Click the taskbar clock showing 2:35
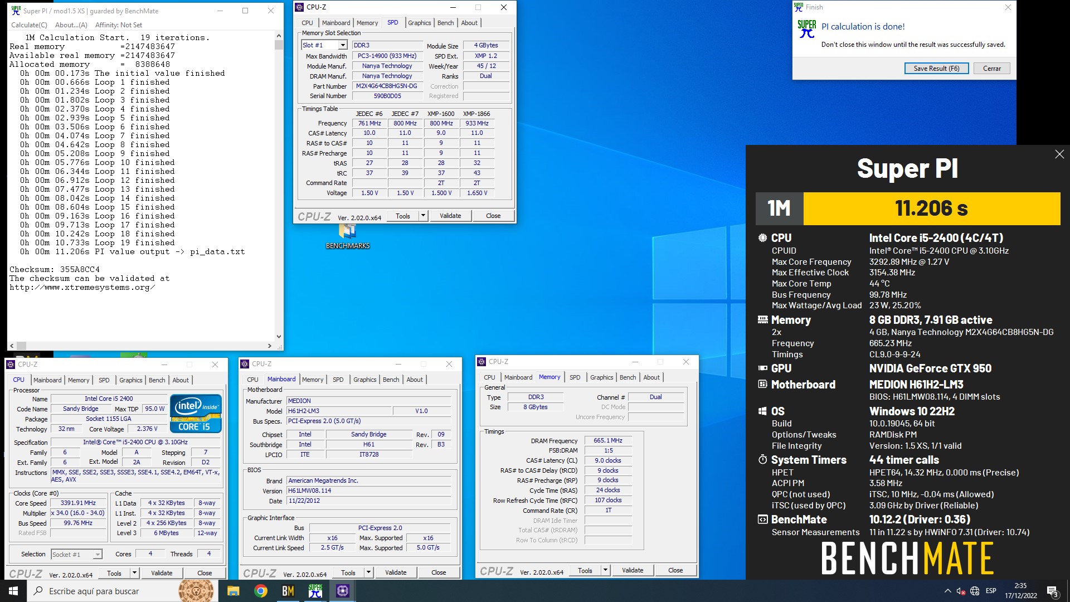This screenshot has height=602, width=1070. point(1020,591)
